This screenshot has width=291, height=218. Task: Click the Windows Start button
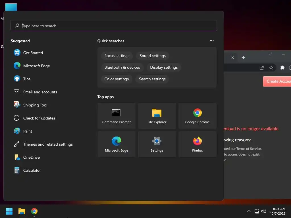tap(9, 211)
